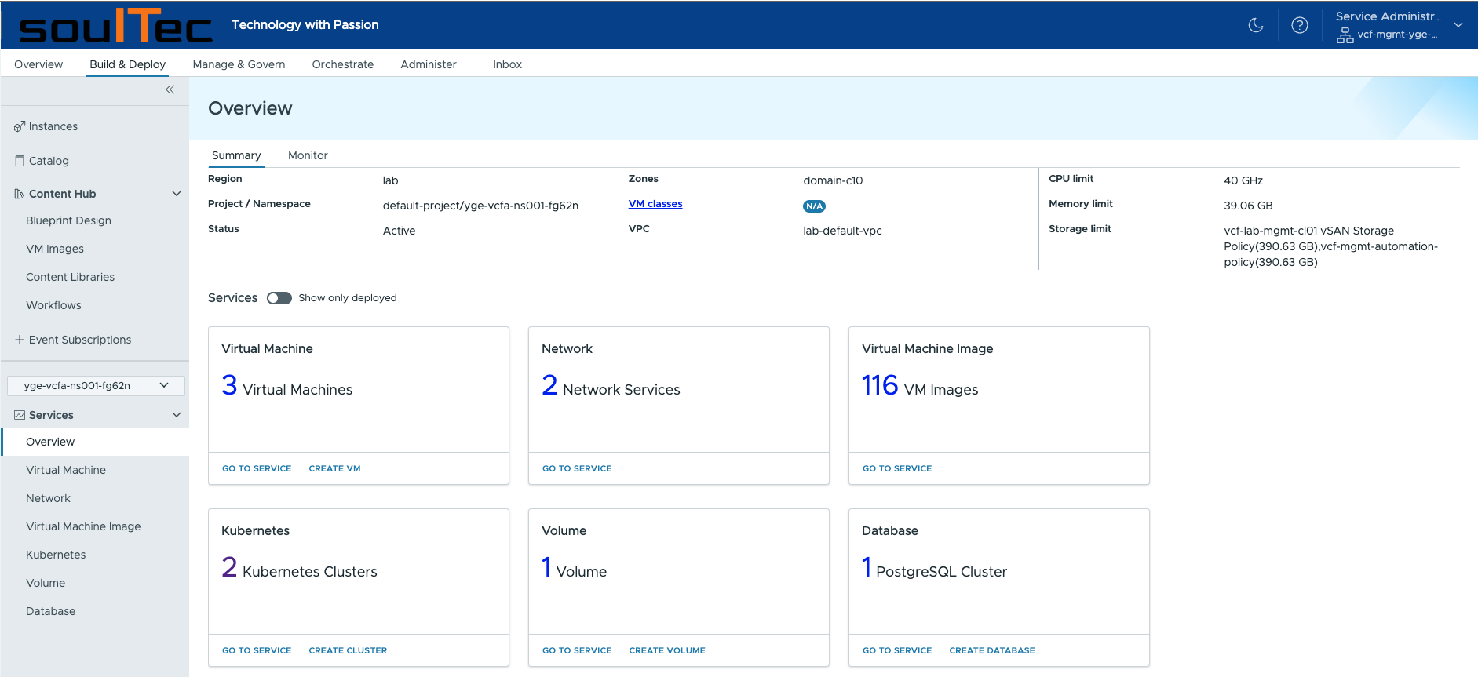Image resolution: width=1478 pixels, height=677 pixels.
Task: Click the Content Hub icon
Action: (x=20, y=194)
